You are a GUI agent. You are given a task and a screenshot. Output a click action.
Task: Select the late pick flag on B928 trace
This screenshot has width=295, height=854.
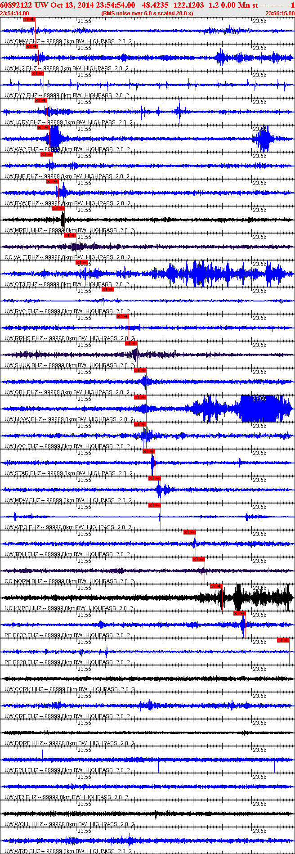[x=283, y=640]
